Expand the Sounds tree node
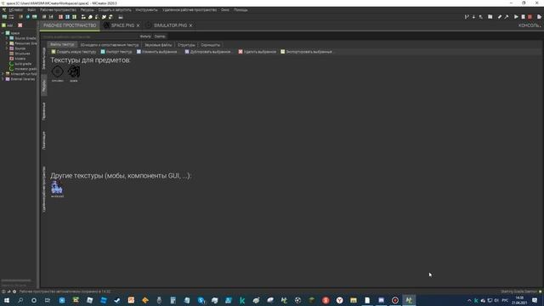The height and width of the screenshot is (306, 544). pos(7,48)
